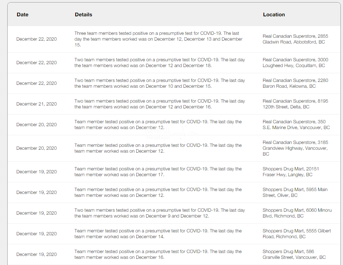This screenshot has height=265, width=343.
Task: Click "Shoppers Drug Mart, 20151 Fraser Hwy" location
Action: click(x=291, y=172)
